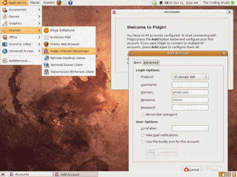This screenshot has width=237, height=177.
Task: Open the Places menu
Action: pos(35,3)
